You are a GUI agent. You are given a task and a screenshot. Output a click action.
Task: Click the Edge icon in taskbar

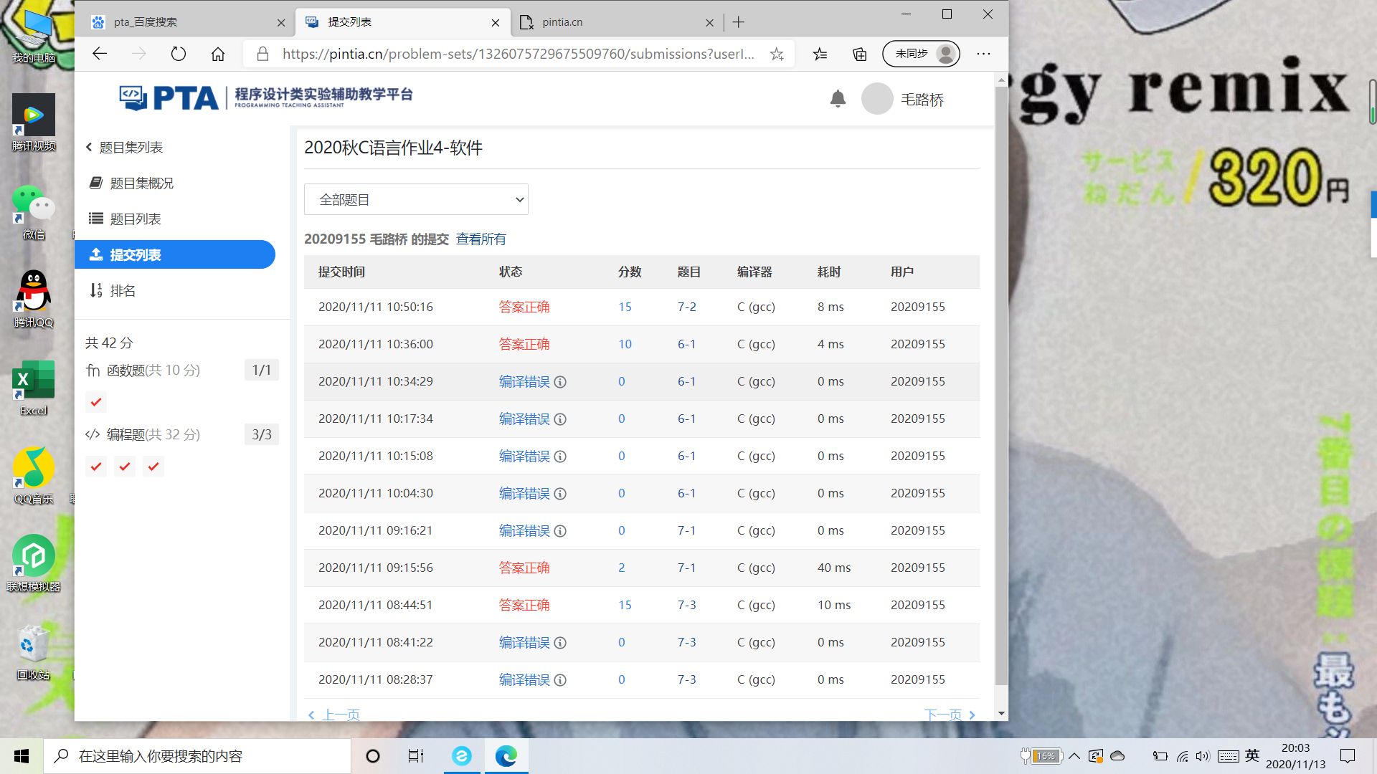point(506,756)
